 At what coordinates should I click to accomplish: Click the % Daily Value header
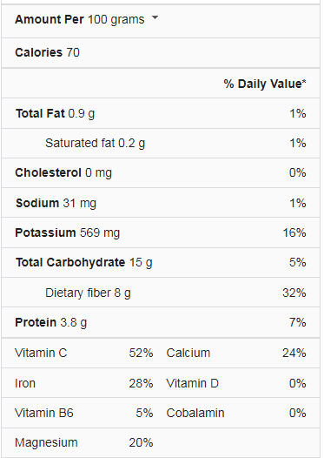265,84
